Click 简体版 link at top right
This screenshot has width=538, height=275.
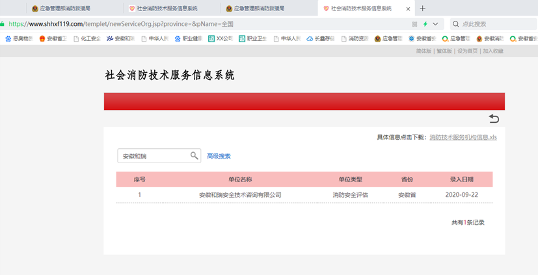(x=424, y=51)
